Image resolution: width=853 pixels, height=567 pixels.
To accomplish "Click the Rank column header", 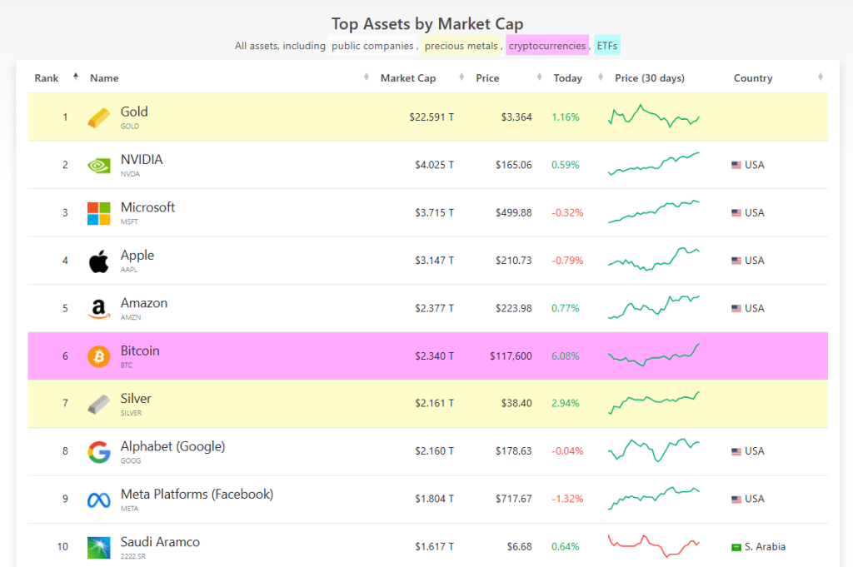I will [47, 78].
